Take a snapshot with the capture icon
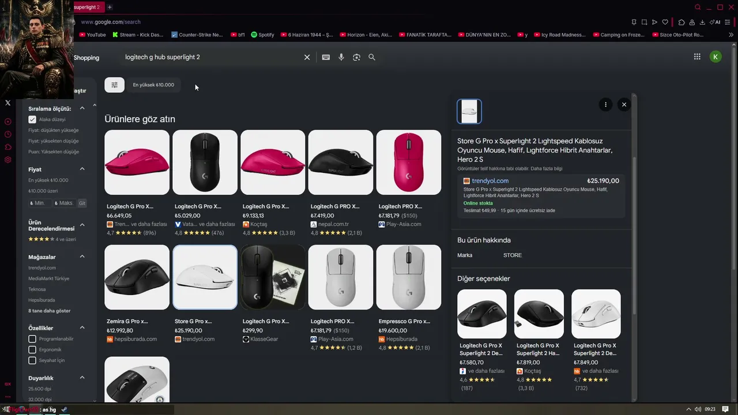The image size is (738, 415). tap(644, 22)
